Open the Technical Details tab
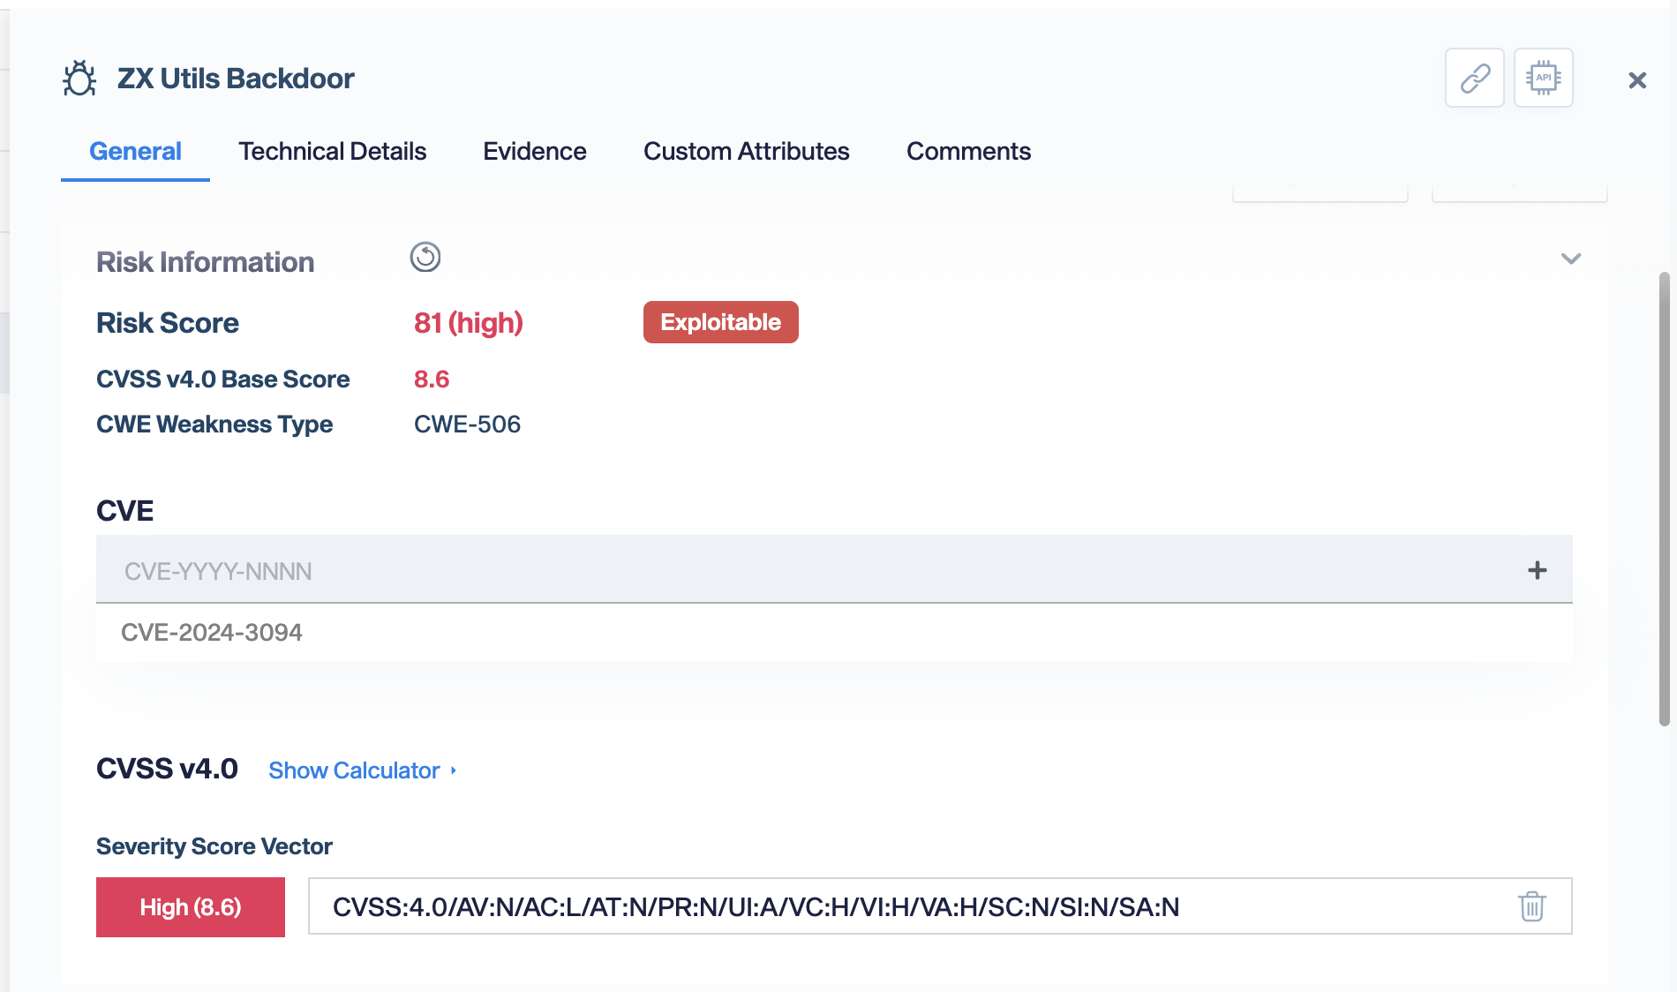 click(x=332, y=152)
